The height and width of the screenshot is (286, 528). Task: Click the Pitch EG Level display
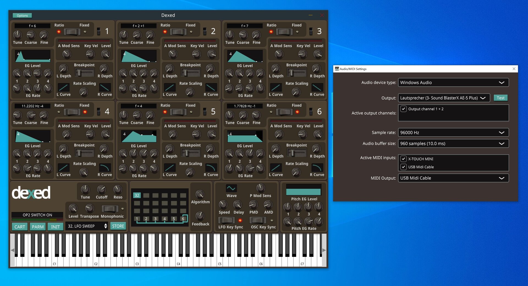coord(304,190)
